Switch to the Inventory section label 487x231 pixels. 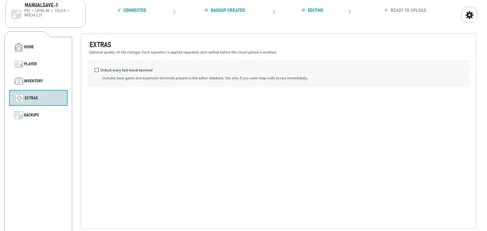[33, 81]
